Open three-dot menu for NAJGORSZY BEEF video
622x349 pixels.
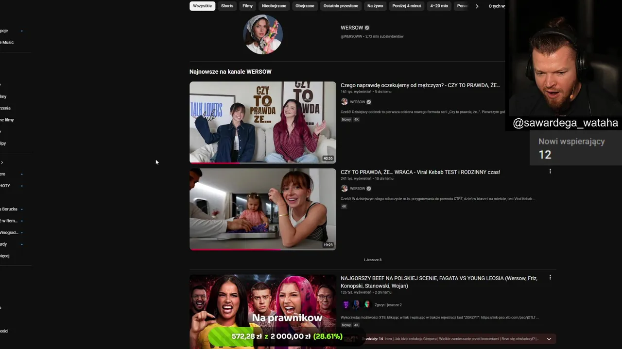550,277
